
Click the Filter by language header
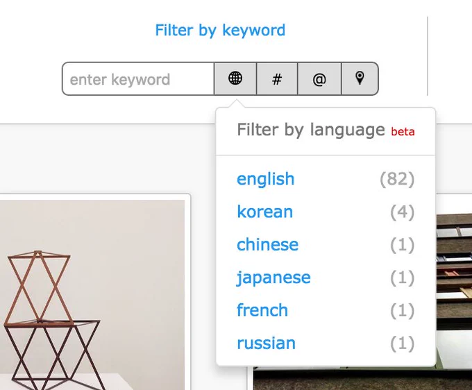click(x=311, y=130)
